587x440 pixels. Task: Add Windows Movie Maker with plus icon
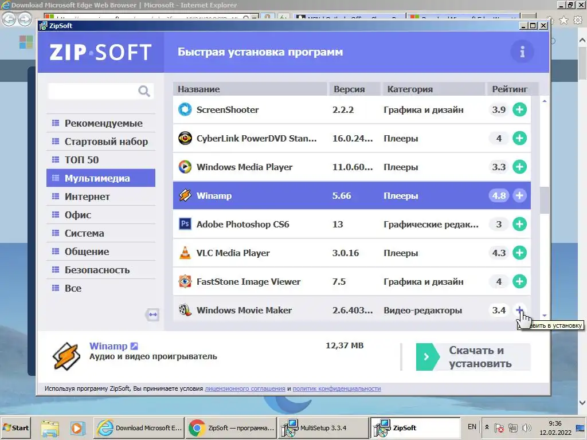click(x=519, y=310)
